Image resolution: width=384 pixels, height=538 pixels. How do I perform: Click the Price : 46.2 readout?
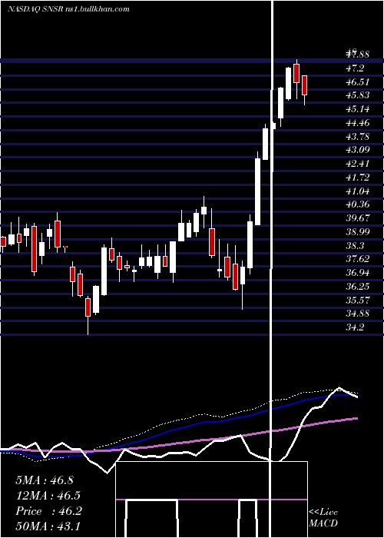click(48, 511)
